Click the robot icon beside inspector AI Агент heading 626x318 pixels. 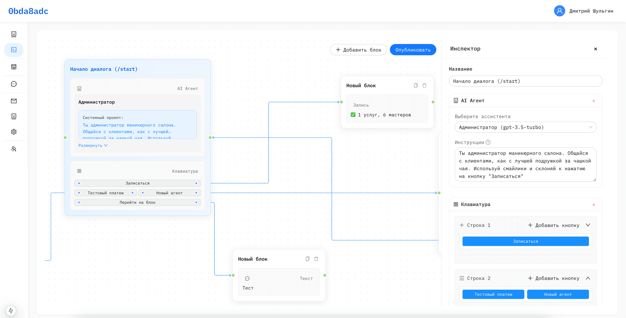tap(456, 100)
